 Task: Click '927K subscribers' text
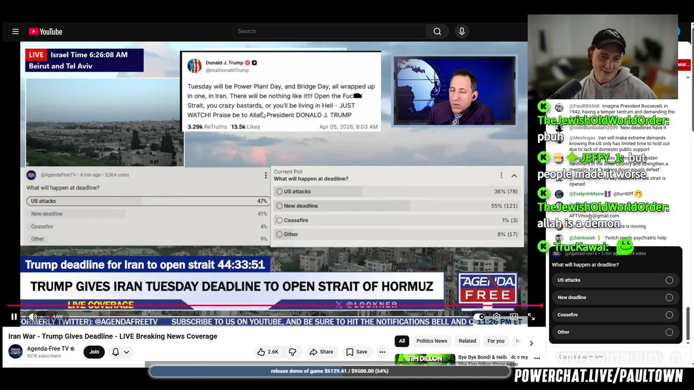pos(44,356)
